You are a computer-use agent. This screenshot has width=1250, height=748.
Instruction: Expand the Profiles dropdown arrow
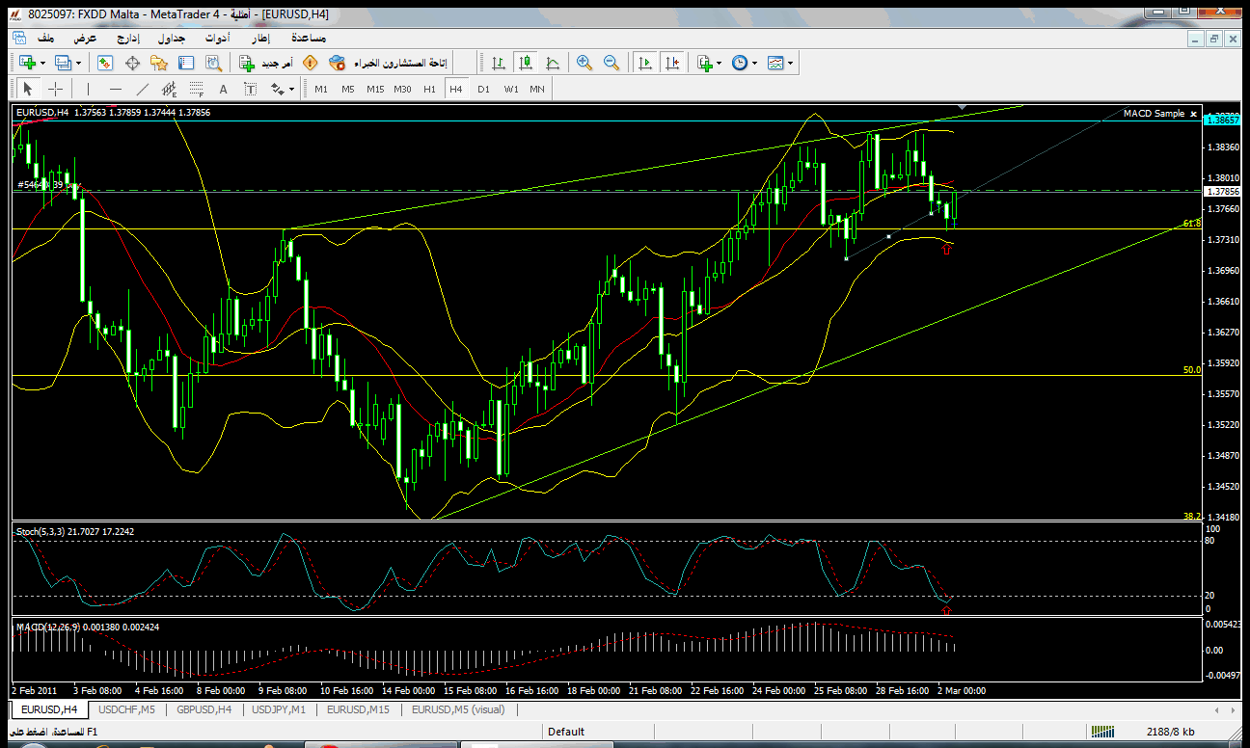79,63
